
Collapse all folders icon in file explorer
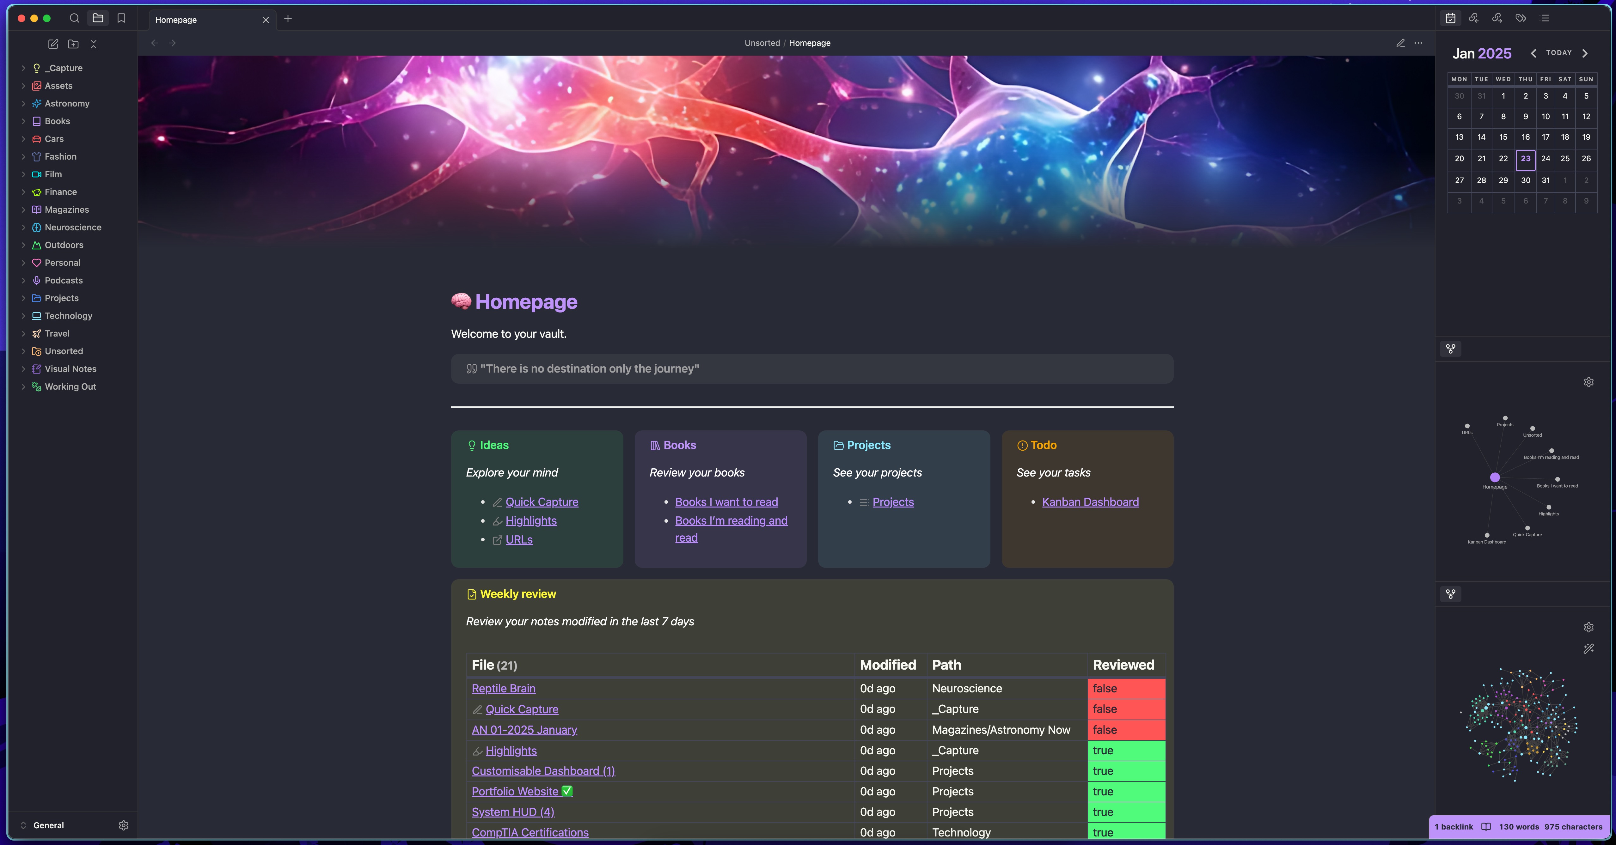point(94,44)
